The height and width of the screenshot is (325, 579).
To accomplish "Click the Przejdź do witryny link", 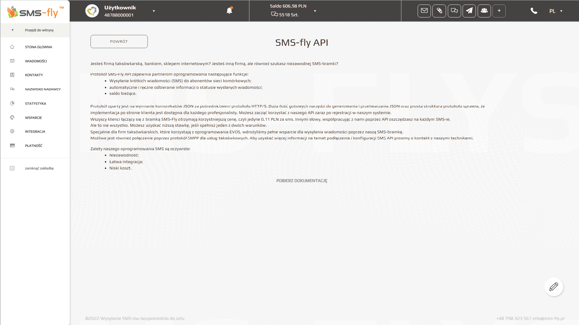I will point(39,30).
